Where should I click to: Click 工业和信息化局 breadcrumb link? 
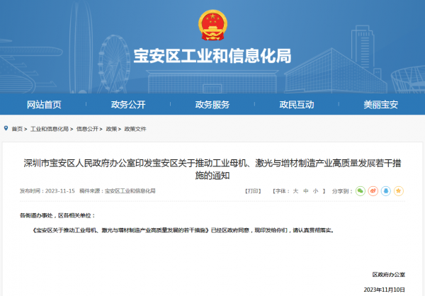pyautogui.click(x=50, y=130)
